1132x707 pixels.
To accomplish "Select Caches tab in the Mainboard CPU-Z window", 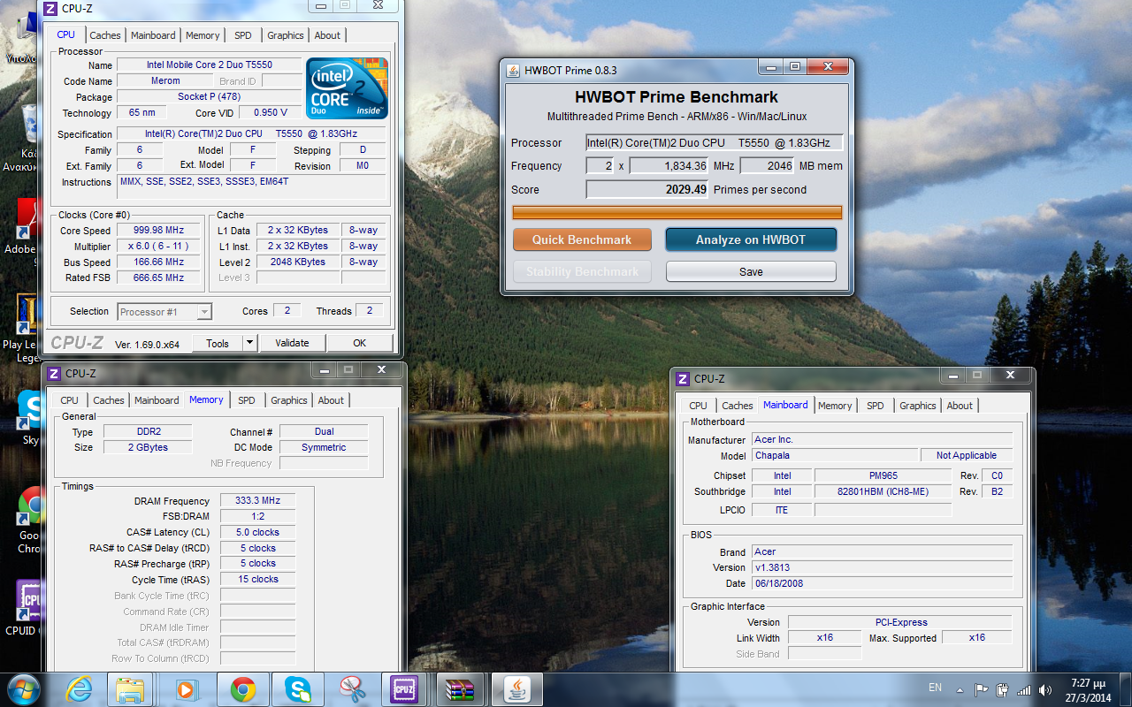I will click(738, 406).
